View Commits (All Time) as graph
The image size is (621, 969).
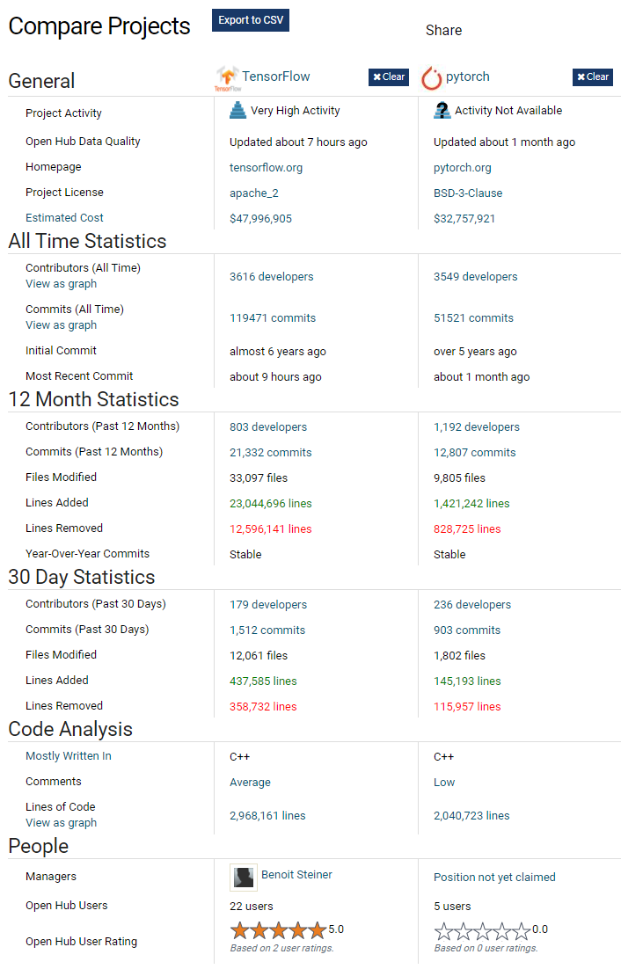tap(62, 325)
